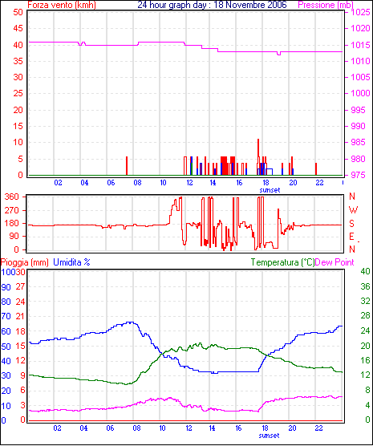Click the 50 wind speed scale value
The image size is (373, 446).
[18, 12]
